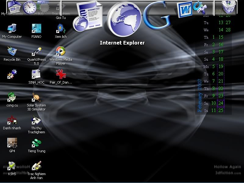Screen dimensions: 244x183
Task: Click the February 2007 calendar label
Action: click(x=200, y=95)
